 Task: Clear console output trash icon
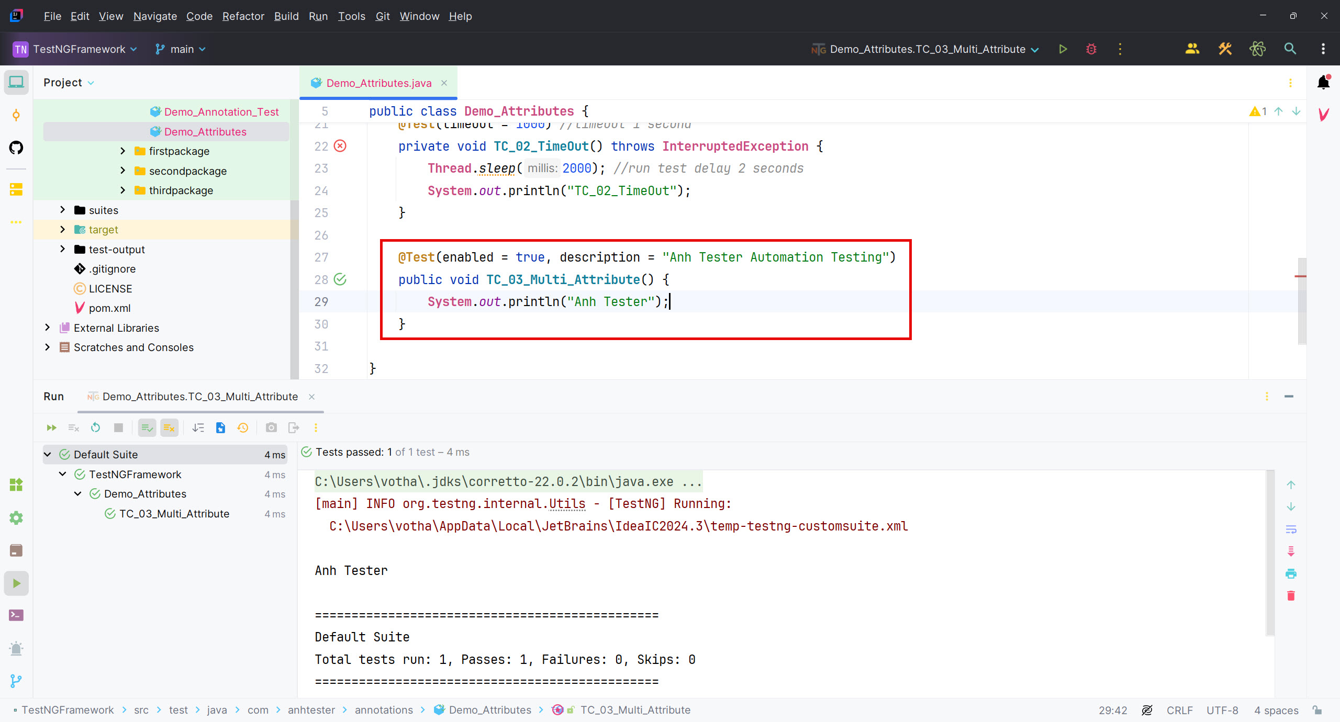[1291, 595]
